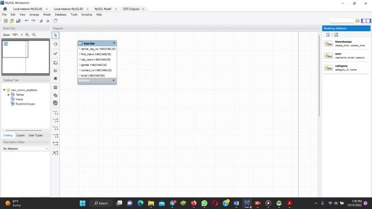Select the routine group tool
Viewport: 372px width, 209px height.
click(56, 103)
